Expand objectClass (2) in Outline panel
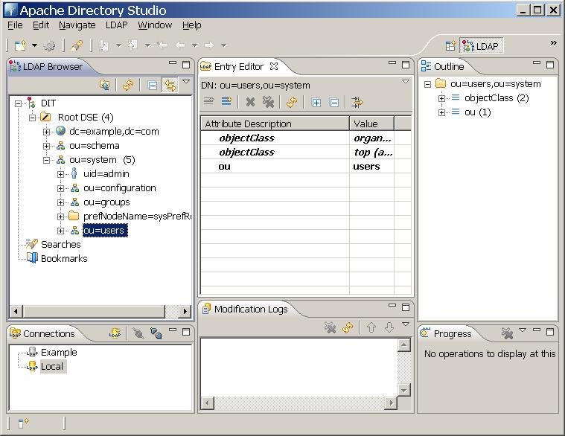 (441, 98)
